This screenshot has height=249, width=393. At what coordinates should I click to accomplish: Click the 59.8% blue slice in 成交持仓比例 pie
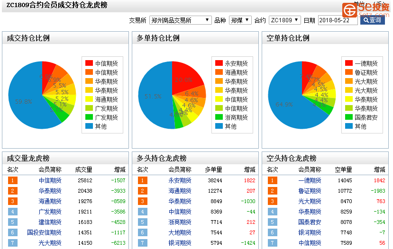[x=24, y=101]
